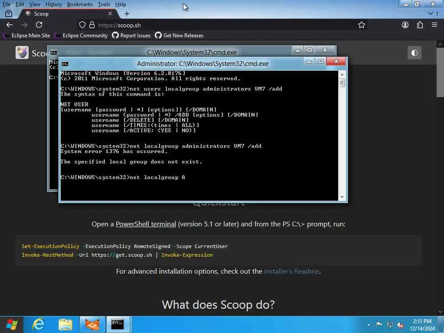The image size is (444, 333).
Task: Click the network tray icon
Action: tap(390, 325)
